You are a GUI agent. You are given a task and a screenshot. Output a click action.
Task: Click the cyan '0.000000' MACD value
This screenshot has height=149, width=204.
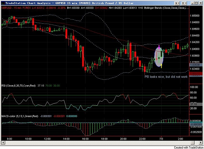click(72, 116)
